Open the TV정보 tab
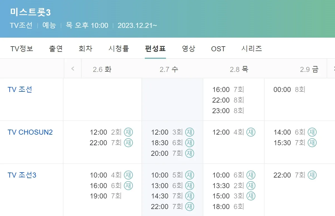 [22, 49]
